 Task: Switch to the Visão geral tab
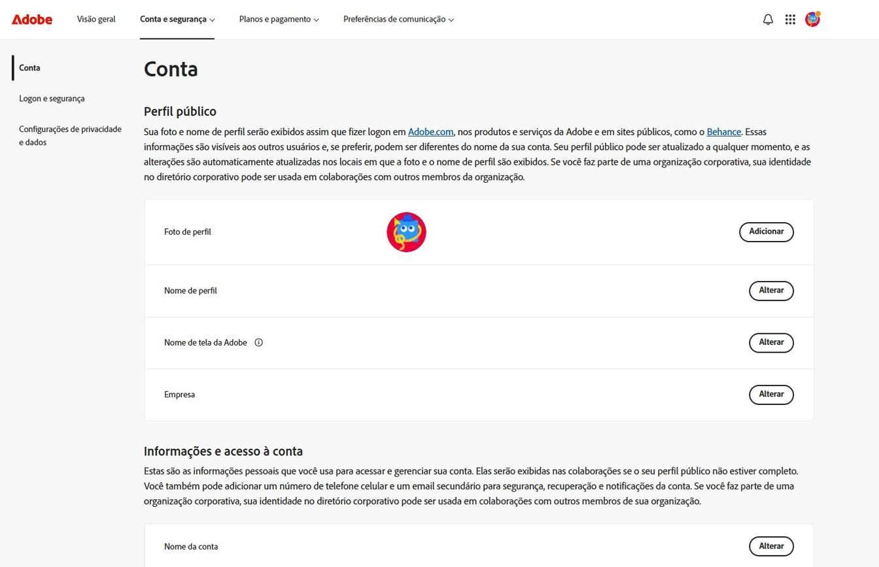click(x=95, y=19)
